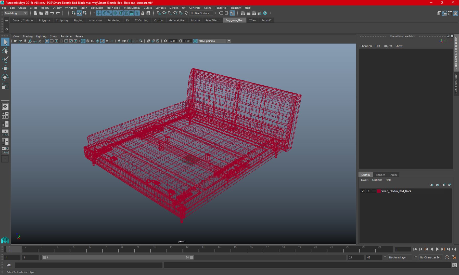Open the Mesh Tools menu
459x275 pixels.
click(113, 8)
